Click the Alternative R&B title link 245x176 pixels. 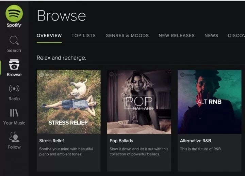pos(196,141)
